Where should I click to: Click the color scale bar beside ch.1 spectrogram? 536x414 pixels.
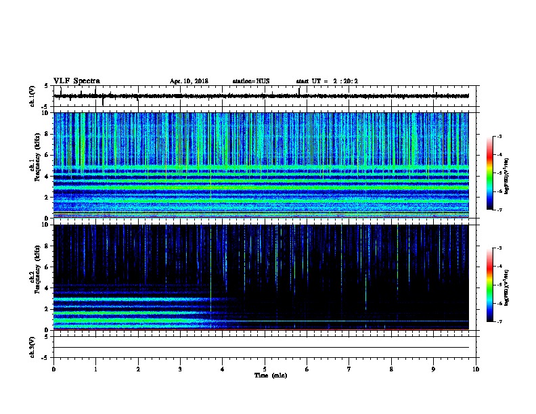(490, 173)
